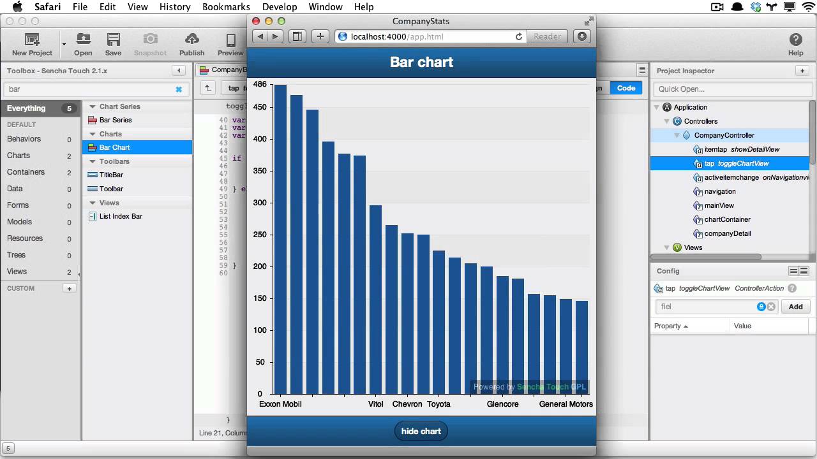817x459 pixels.
Task: Select the Toolbar component
Action: pos(137,189)
